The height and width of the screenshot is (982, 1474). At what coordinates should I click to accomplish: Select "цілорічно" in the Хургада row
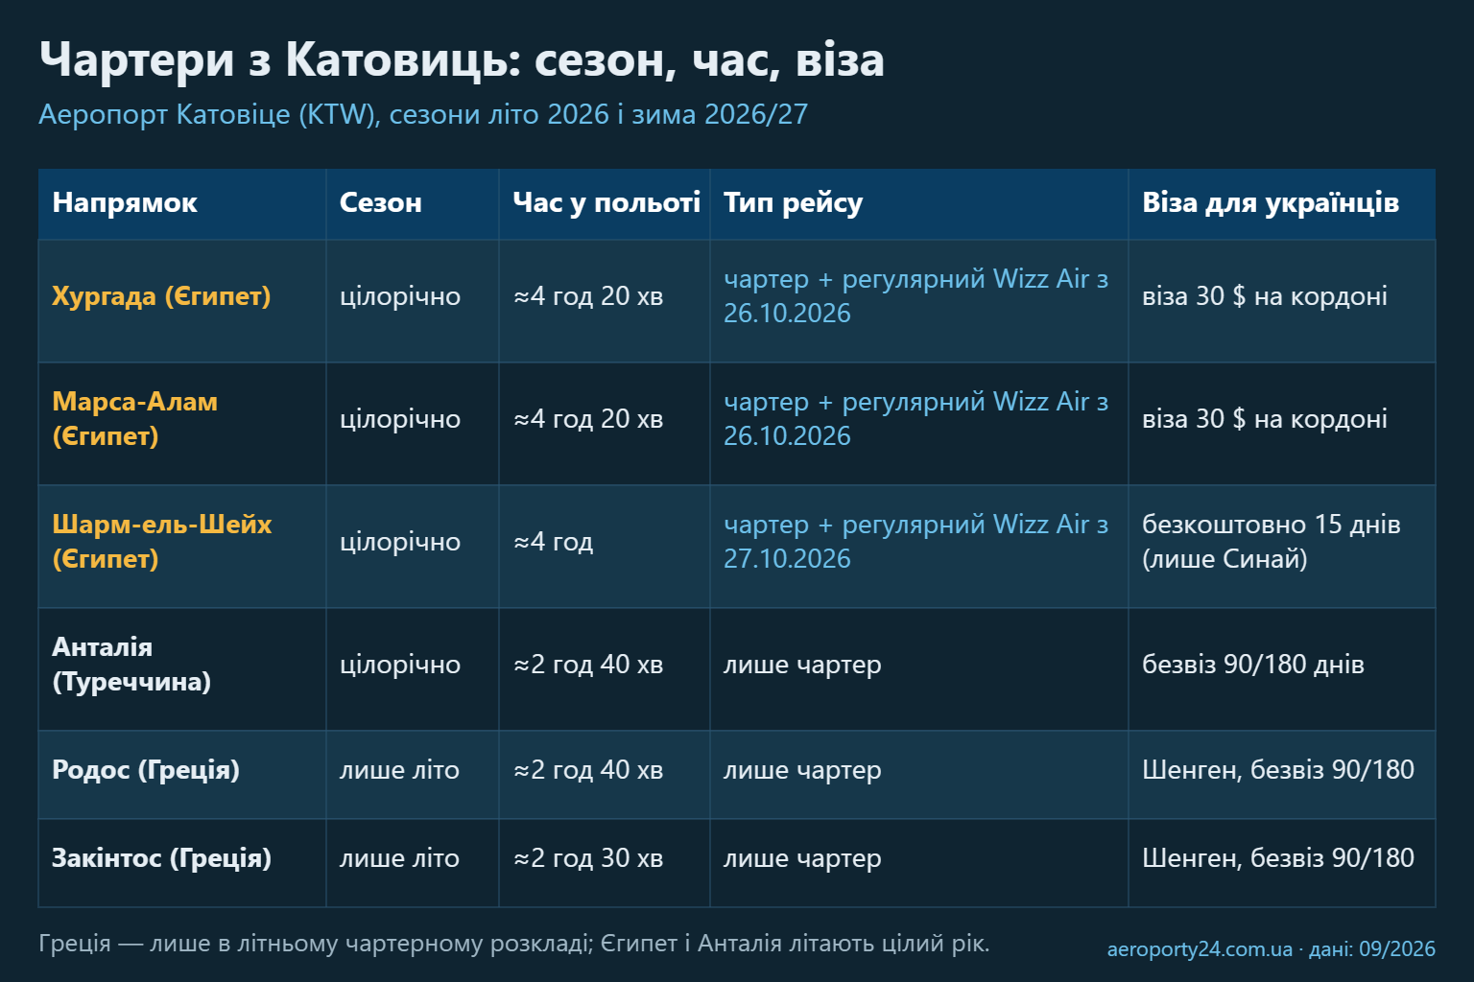tap(400, 296)
